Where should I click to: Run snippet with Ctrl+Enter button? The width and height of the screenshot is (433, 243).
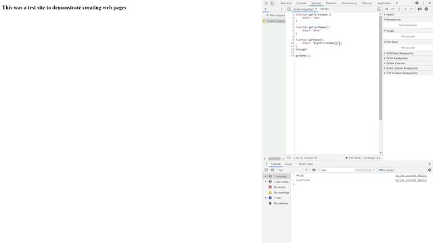tap(353, 158)
